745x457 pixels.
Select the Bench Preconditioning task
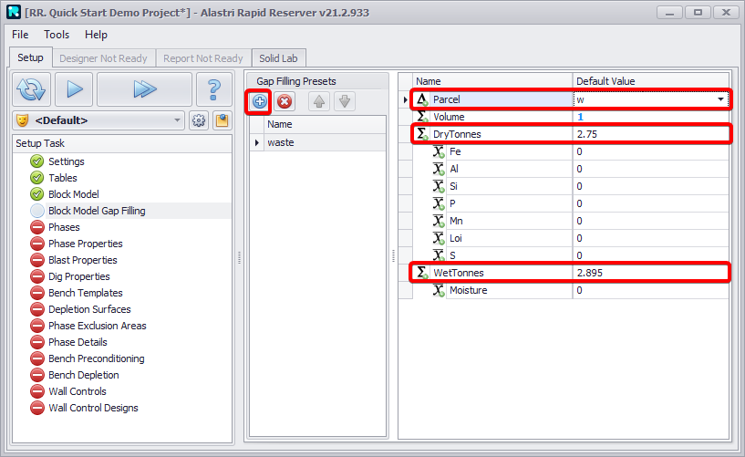coord(97,358)
